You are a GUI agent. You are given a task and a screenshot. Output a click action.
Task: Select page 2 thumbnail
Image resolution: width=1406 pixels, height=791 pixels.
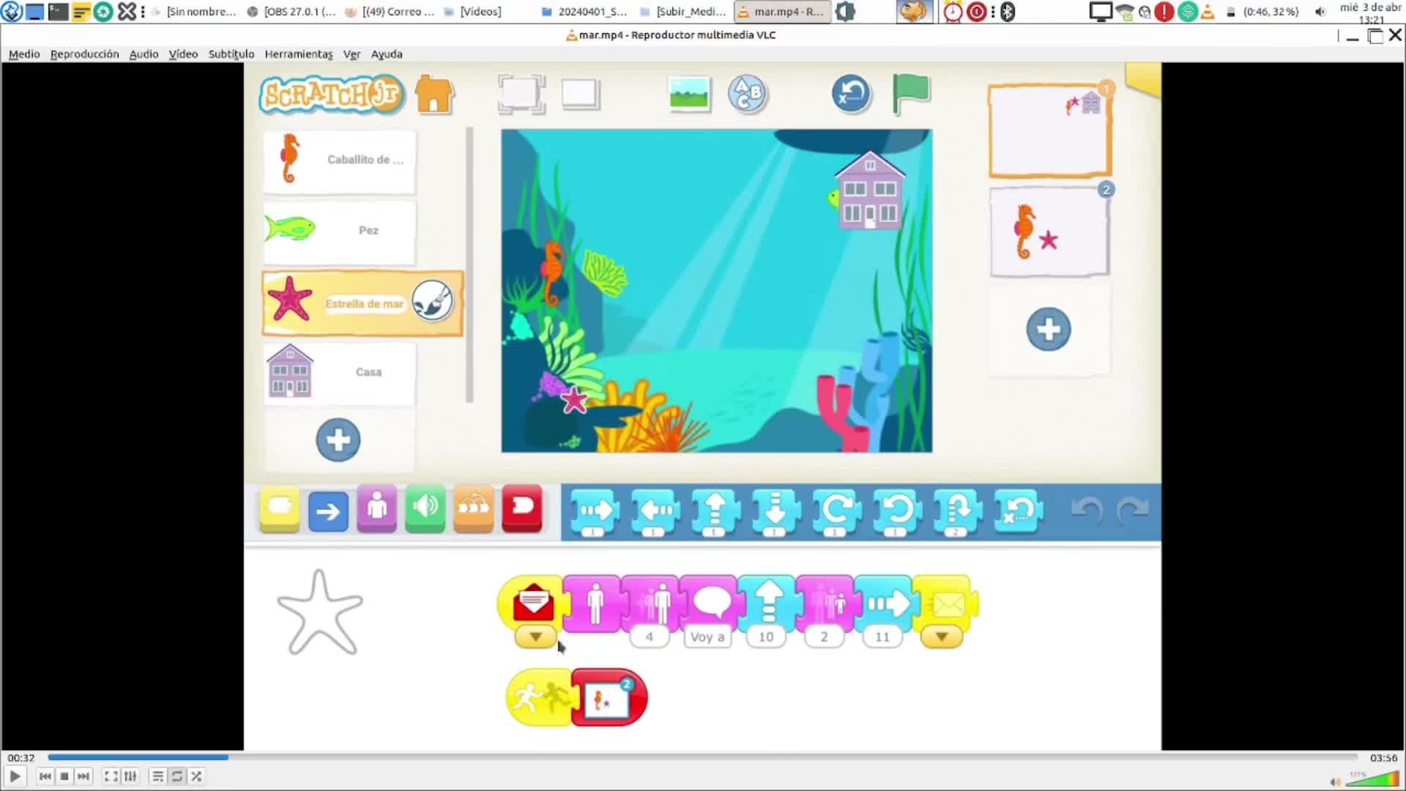pos(1049,232)
